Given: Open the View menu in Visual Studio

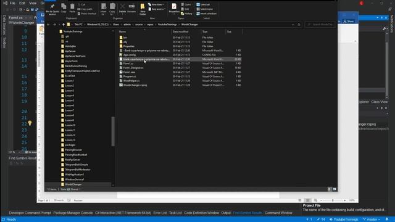Looking at the screenshot, I should 33,3.
